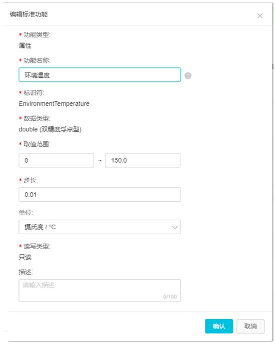Click the minimum value field showing 0
This screenshot has width=275, height=344.
pos(56,160)
